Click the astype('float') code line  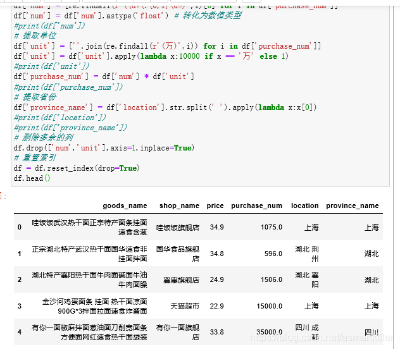128,16
